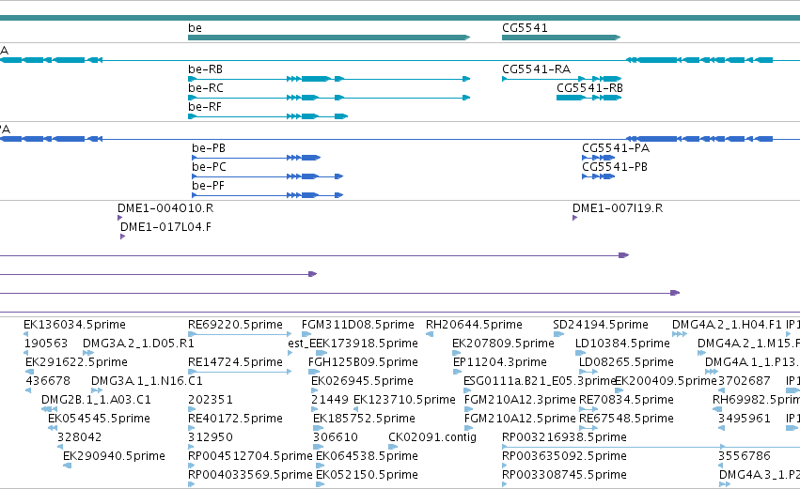Viewport: 800px width, 489px height.
Task: Select the EK123710.5prime label
Action: pos(404,401)
